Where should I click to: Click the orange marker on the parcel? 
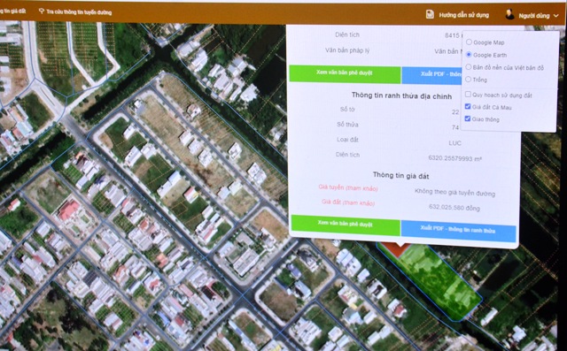click(397, 249)
